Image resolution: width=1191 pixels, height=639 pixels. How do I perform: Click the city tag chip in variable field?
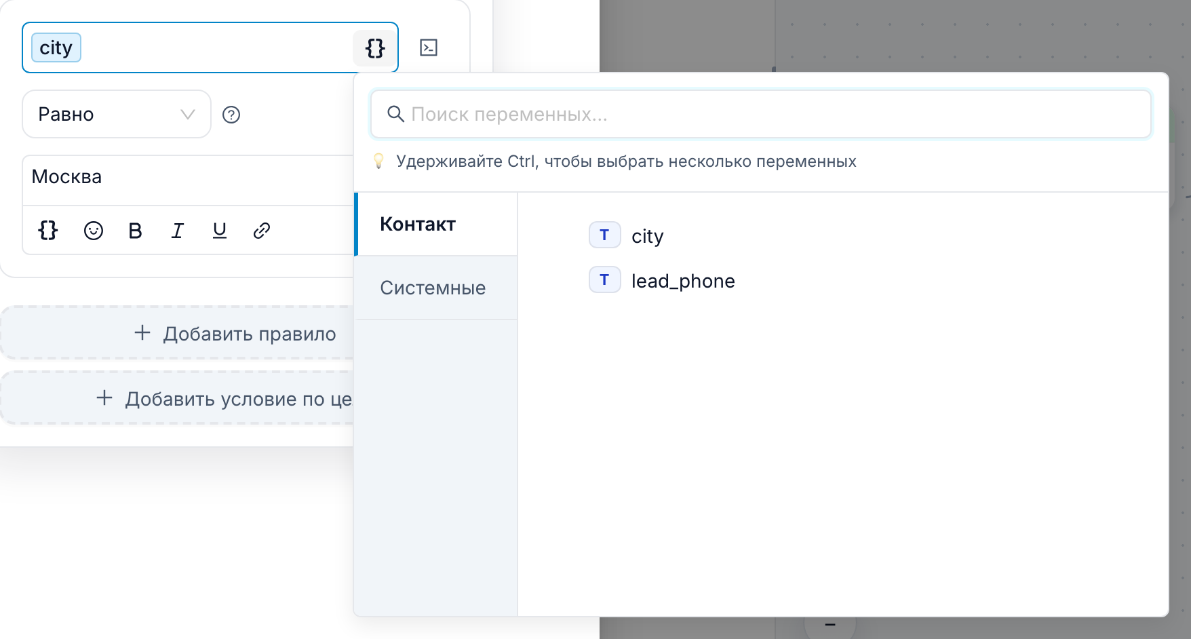coord(56,47)
